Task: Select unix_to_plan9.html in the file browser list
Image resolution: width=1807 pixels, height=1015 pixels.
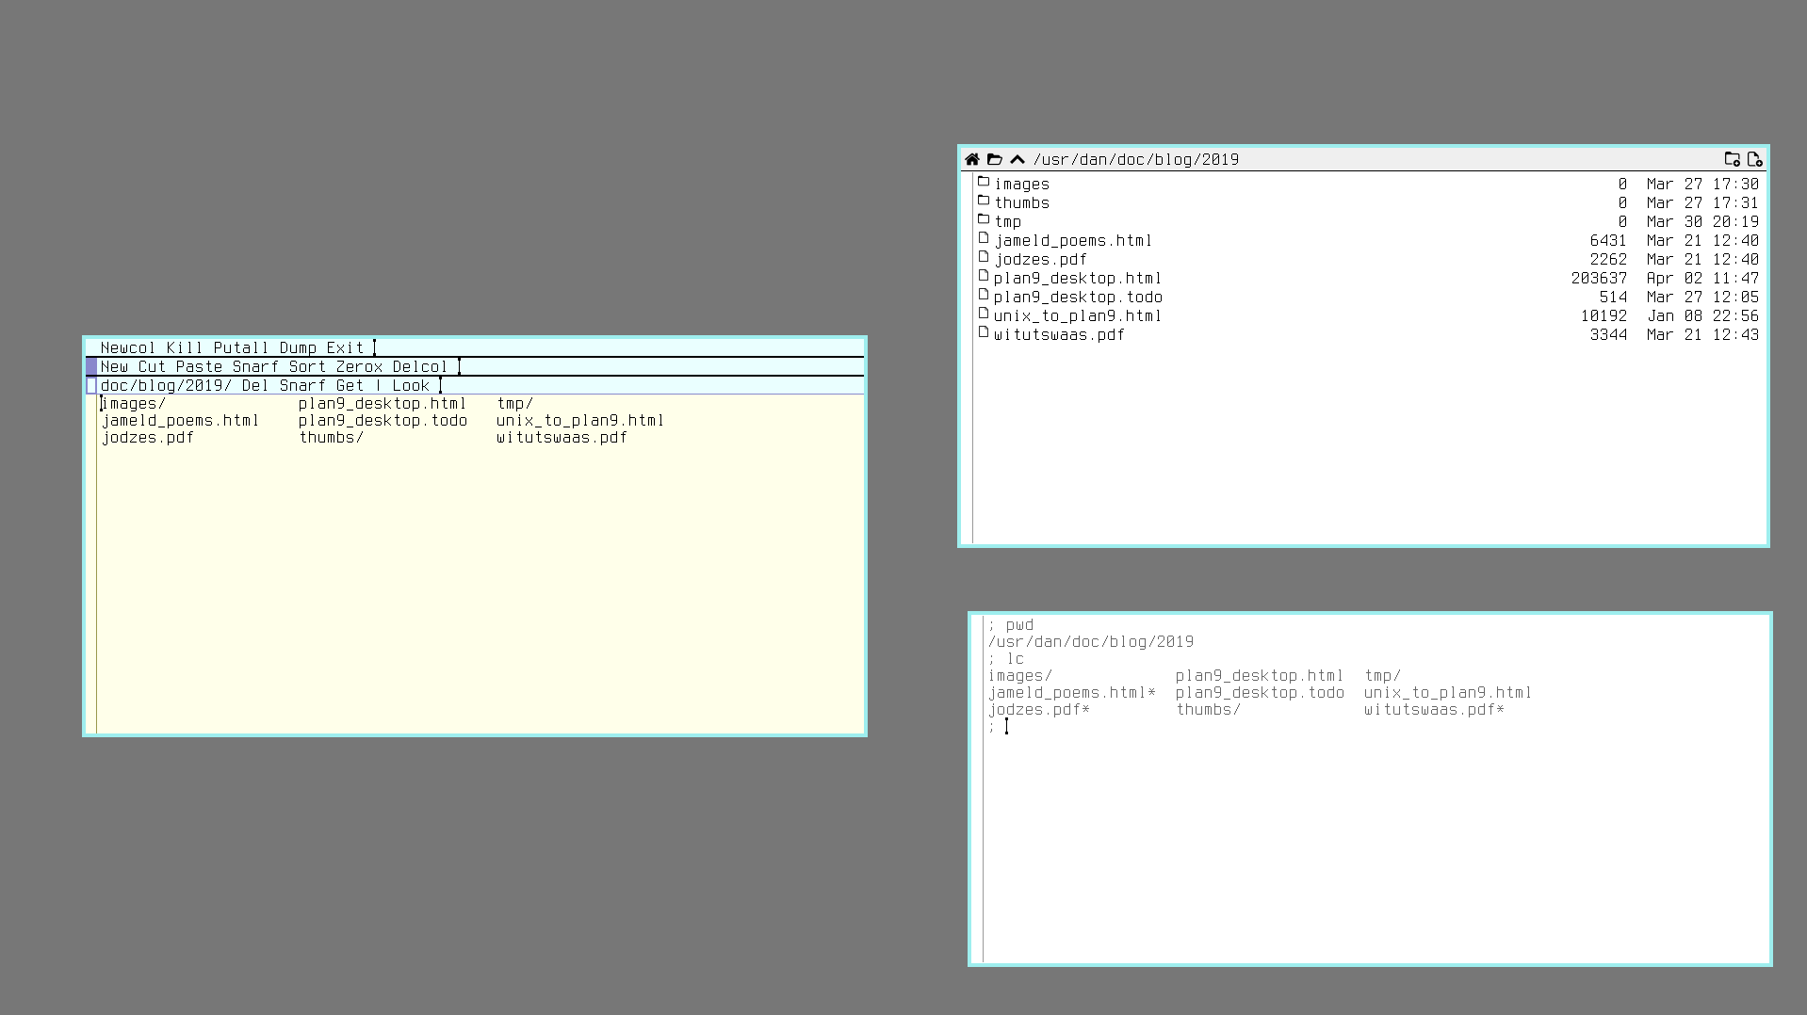Action: [1078, 315]
